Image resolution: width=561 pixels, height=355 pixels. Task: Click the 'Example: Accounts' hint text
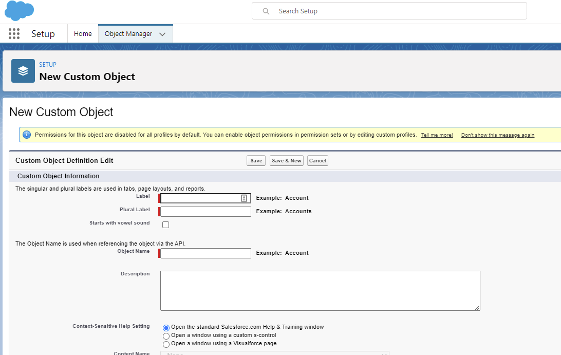coord(284,211)
